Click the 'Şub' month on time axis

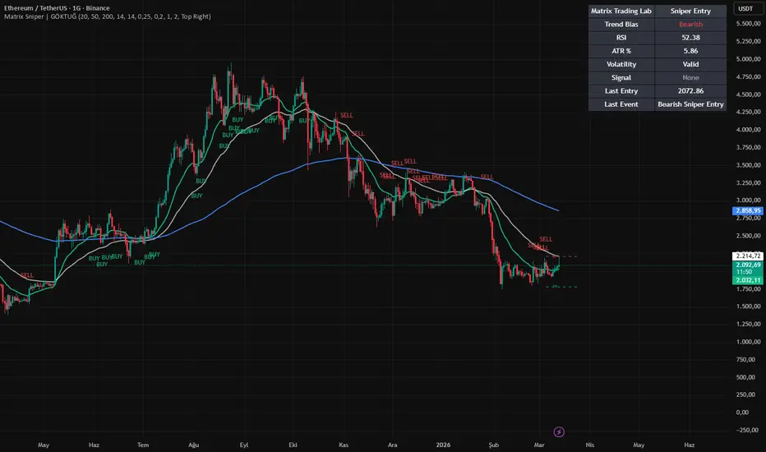tap(493, 445)
